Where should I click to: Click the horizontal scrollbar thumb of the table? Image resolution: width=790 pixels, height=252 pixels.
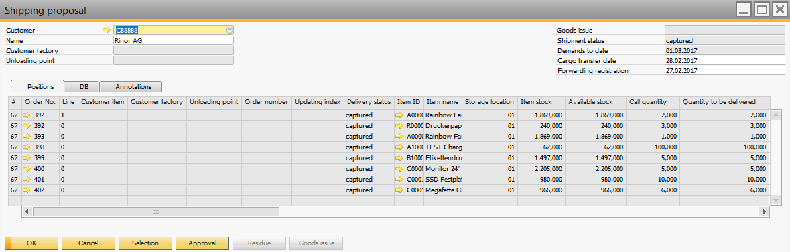[x=155, y=212]
